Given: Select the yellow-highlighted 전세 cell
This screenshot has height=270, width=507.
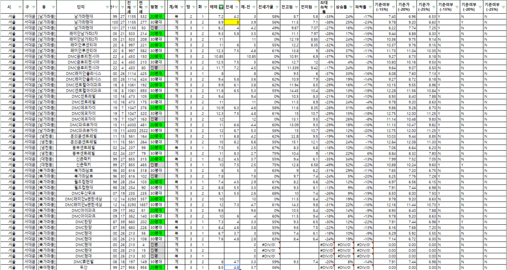Looking at the screenshot, I should (x=233, y=23).
